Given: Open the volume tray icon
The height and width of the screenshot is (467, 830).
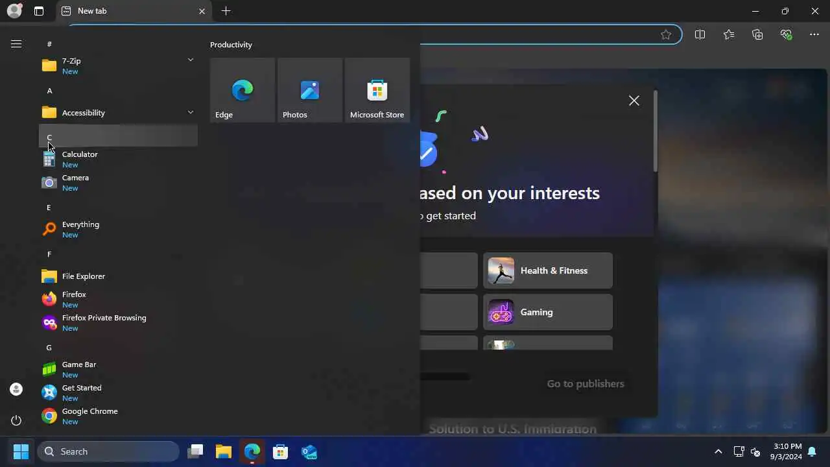Looking at the screenshot, I should coord(755,452).
